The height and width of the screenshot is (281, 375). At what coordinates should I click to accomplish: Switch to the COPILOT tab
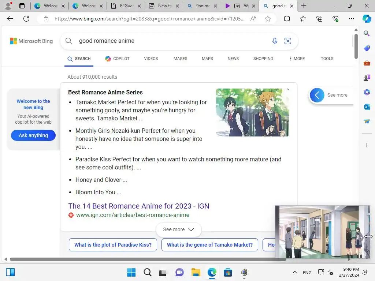(118, 59)
